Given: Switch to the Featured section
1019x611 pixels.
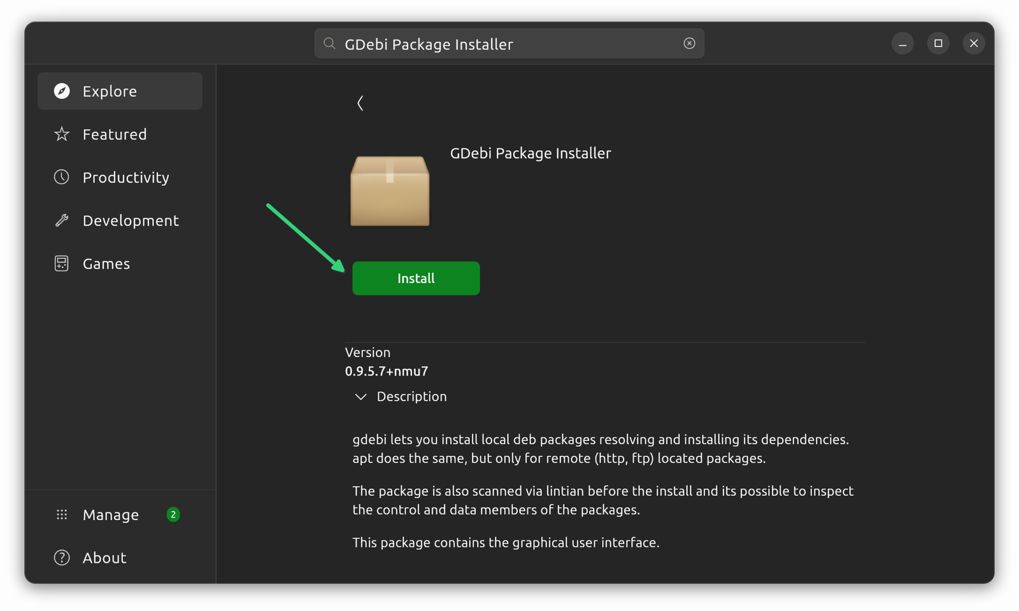Looking at the screenshot, I should (115, 134).
